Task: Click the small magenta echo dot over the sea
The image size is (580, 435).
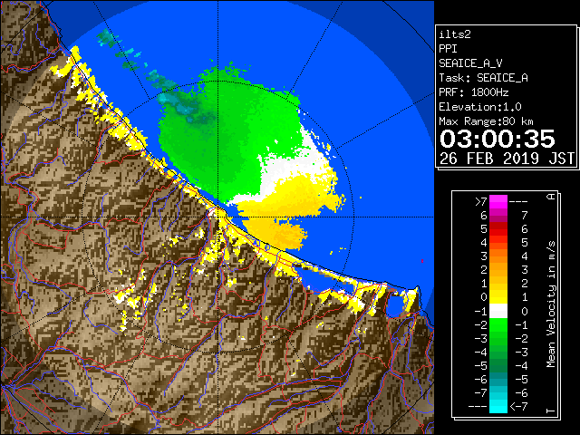Action: 422,261
